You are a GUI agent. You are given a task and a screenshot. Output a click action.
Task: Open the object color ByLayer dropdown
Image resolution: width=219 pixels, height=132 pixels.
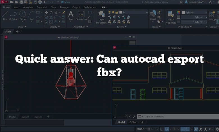pos(194,12)
